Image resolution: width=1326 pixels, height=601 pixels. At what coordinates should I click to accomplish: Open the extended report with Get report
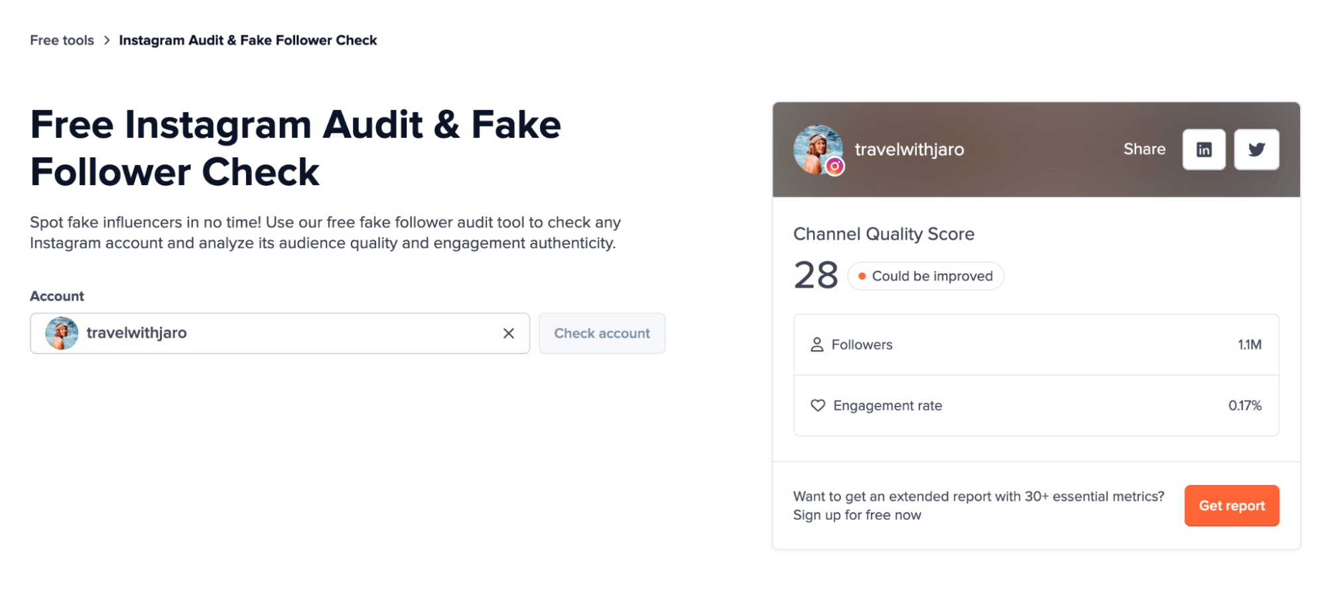tap(1231, 505)
